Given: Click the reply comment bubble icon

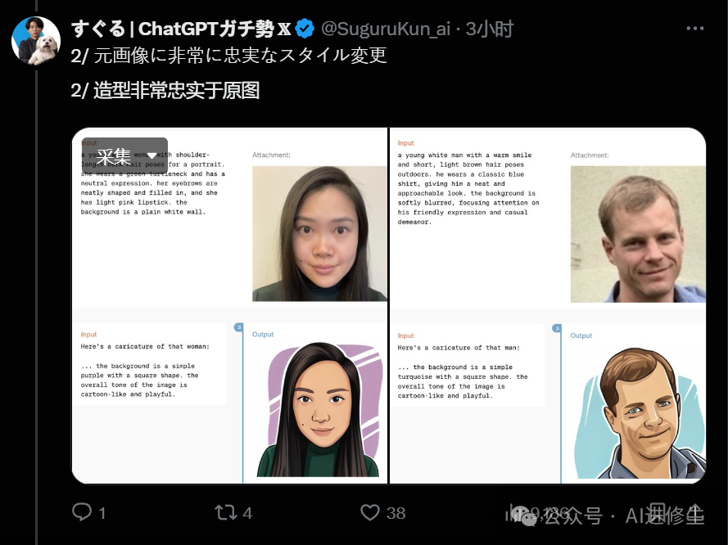Looking at the screenshot, I should click(x=82, y=512).
